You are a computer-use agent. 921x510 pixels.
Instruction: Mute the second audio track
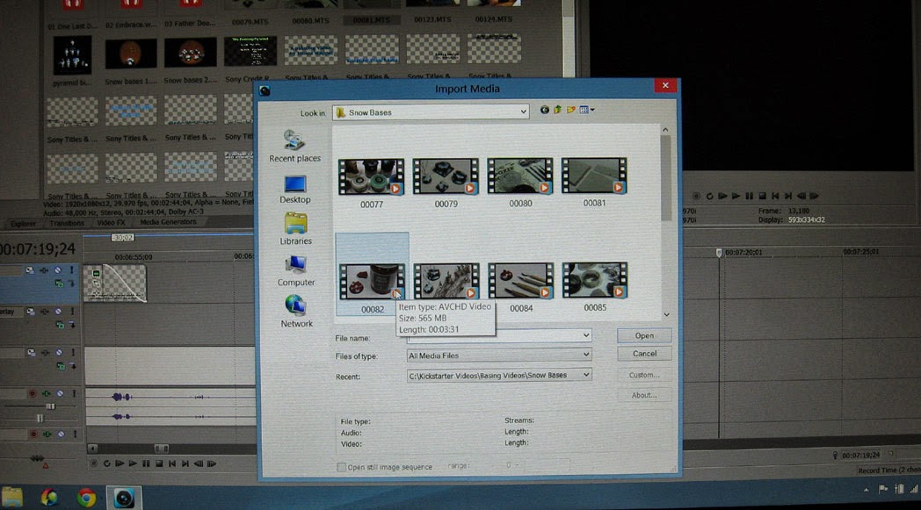[x=62, y=435]
